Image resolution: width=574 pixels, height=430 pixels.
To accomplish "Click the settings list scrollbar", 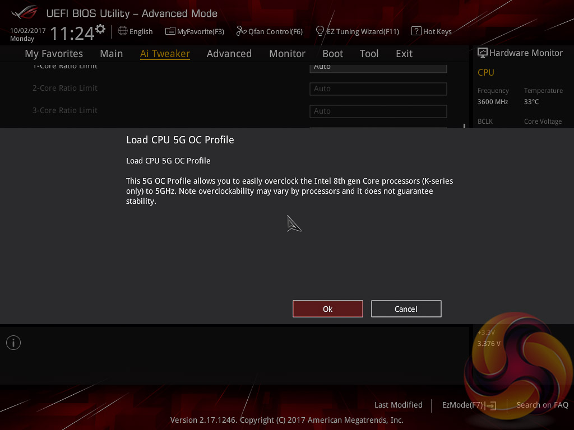I will click(464, 125).
